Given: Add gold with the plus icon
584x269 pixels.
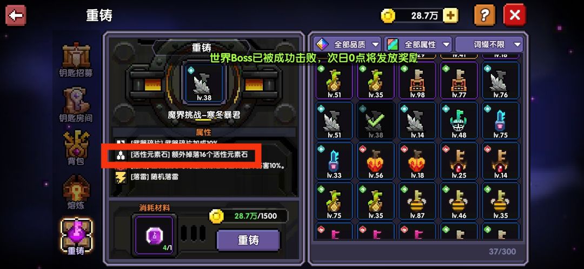Looking at the screenshot, I should click(450, 16).
